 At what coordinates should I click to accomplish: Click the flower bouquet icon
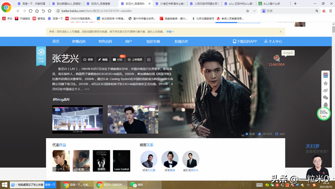point(277,58)
